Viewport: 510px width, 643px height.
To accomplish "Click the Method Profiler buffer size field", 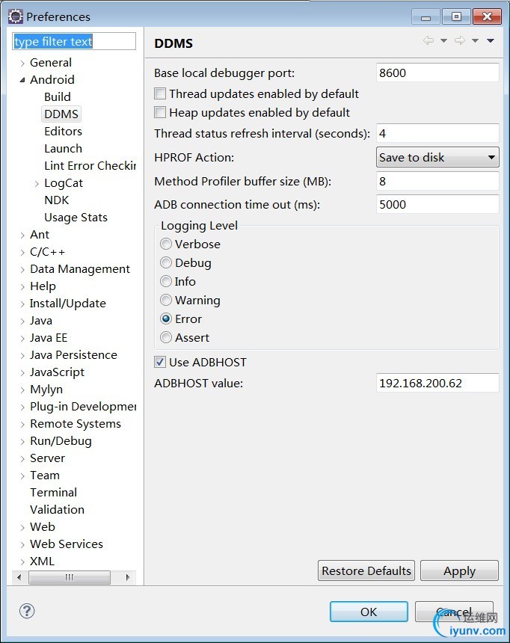I will [437, 181].
